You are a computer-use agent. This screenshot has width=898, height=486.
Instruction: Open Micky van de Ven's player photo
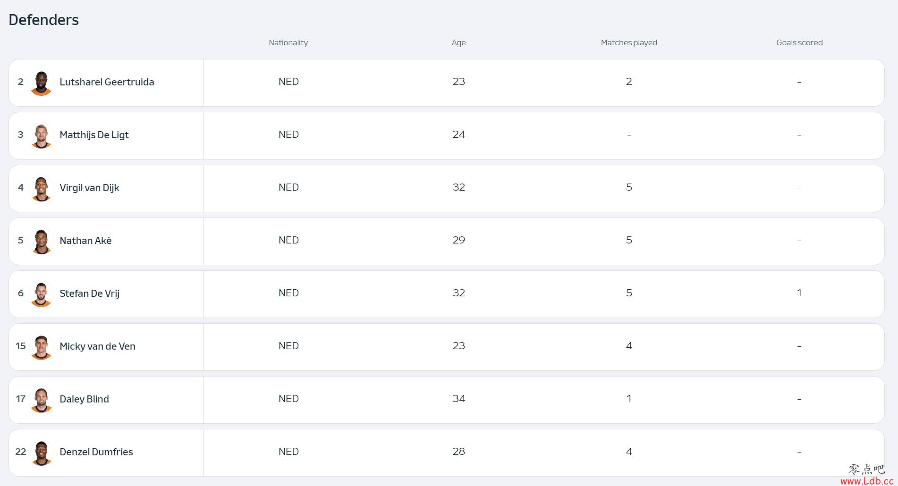coord(41,347)
